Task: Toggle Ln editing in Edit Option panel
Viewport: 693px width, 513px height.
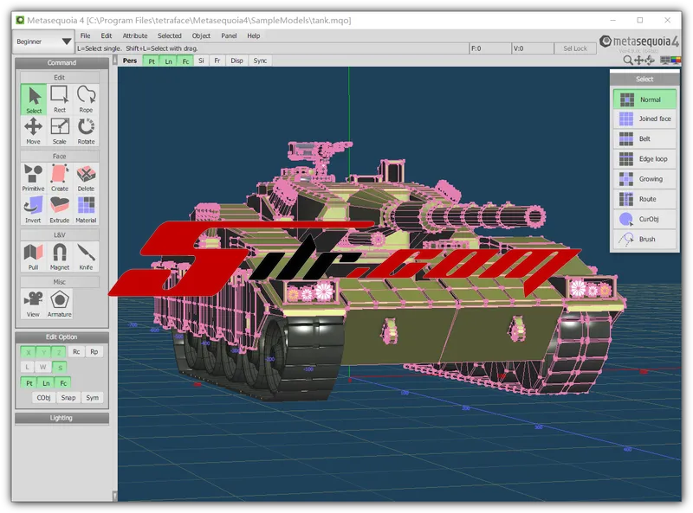Action: [46, 382]
